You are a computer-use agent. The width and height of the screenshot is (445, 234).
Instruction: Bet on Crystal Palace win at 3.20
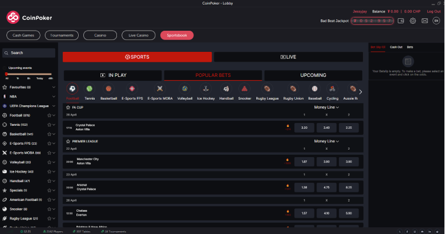point(304,128)
